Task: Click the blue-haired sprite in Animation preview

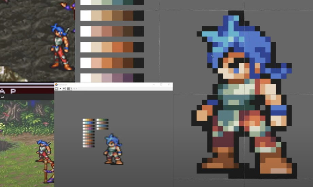Action: [x=113, y=149]
